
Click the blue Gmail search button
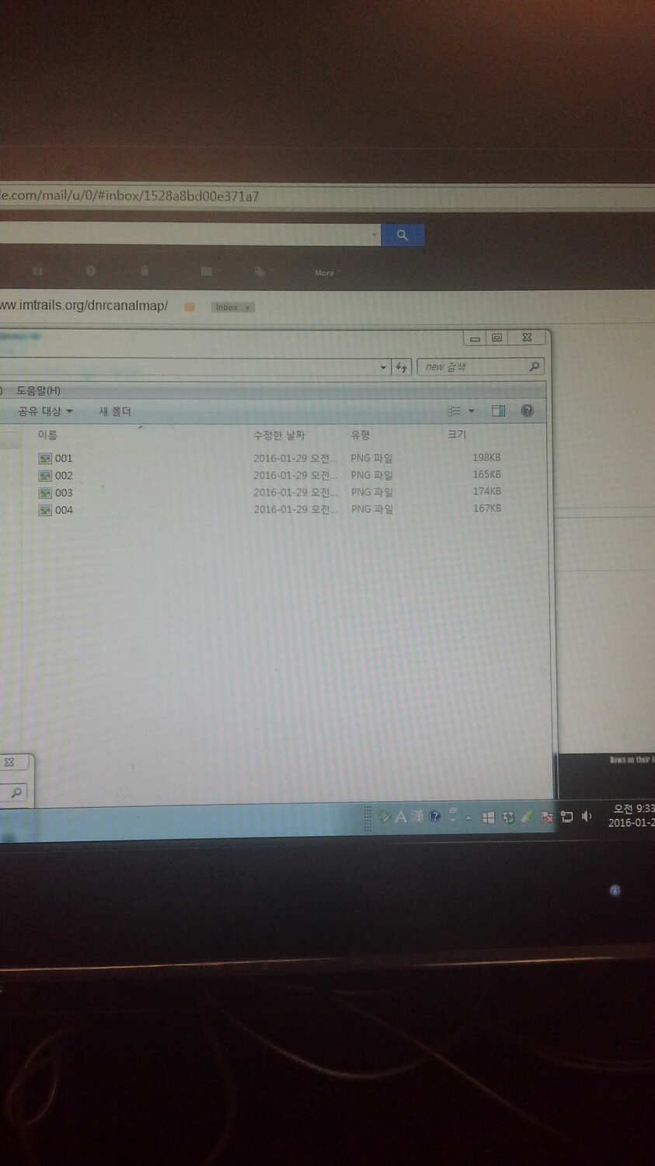click(x=402, y=235)
